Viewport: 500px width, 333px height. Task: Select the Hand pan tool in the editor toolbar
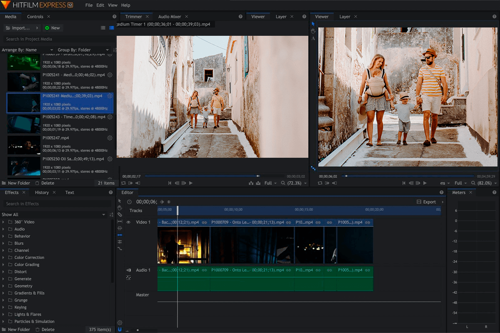(119, 208)
